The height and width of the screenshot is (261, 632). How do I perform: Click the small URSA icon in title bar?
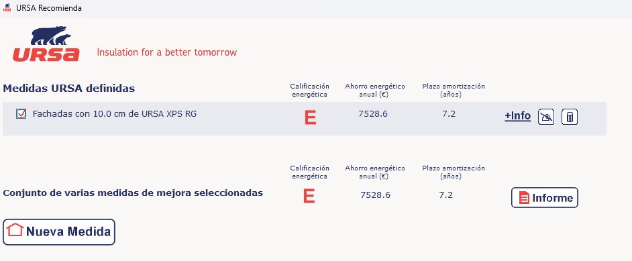click(7, 7)
